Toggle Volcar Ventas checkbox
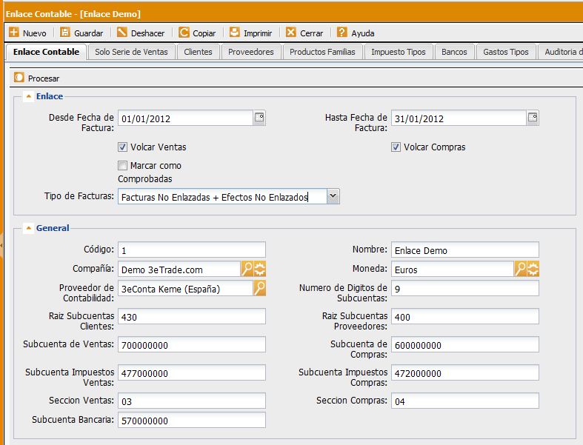Screen dimensions: 583x445 tap(122, 147)
